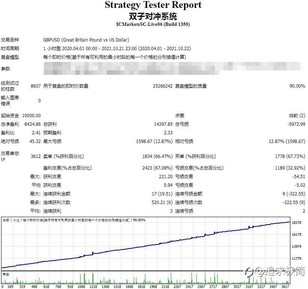Click the blurred parameters block
The height and width of the screenshot is (289, 308).
point(172,68)
